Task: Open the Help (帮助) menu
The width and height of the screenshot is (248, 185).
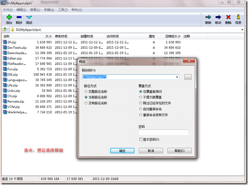Action: 77,10
